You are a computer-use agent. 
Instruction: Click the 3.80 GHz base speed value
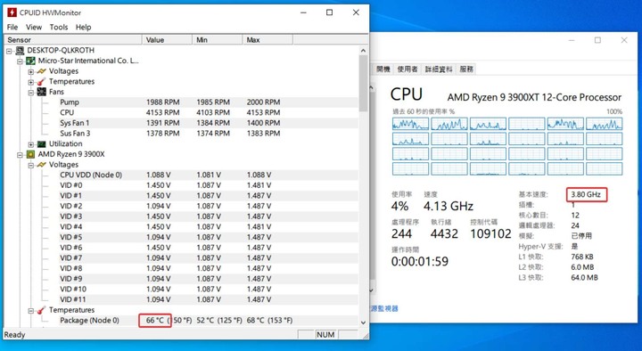point(586,195)
